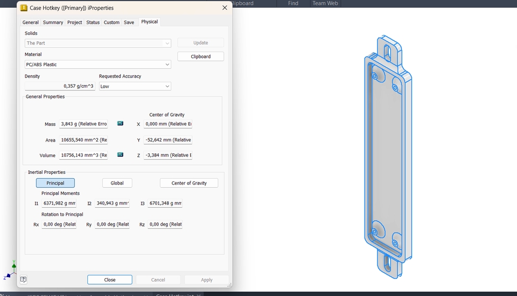Image resolution: width=517 pixels, height=296 pixels.
Task: Switch to the General tab
Action: [x=30, y=23]
